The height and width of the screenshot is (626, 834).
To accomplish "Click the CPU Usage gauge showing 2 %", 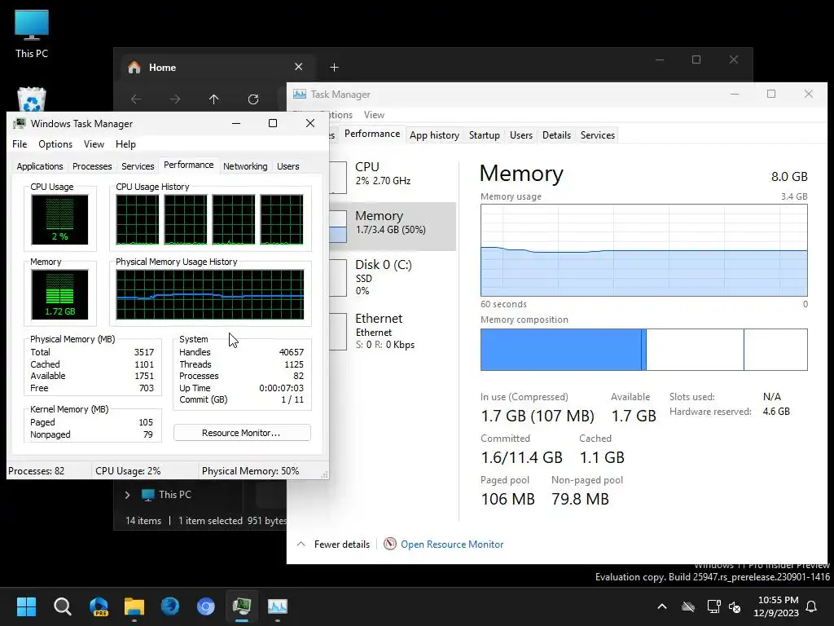I will click(59, 219).
